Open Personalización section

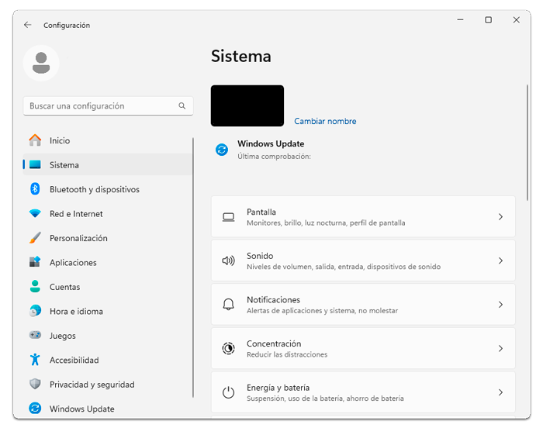point(107,238)
